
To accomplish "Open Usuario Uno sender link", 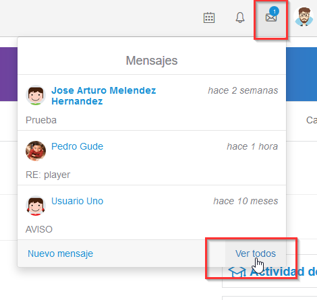I will coord(77,201).
